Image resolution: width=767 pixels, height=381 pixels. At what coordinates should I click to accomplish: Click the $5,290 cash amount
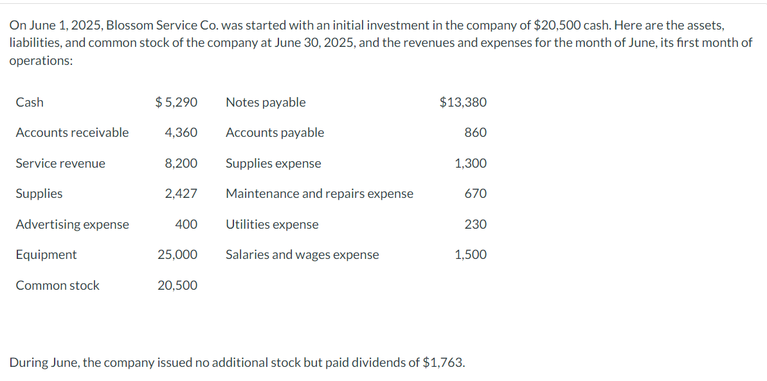point(177,102)
